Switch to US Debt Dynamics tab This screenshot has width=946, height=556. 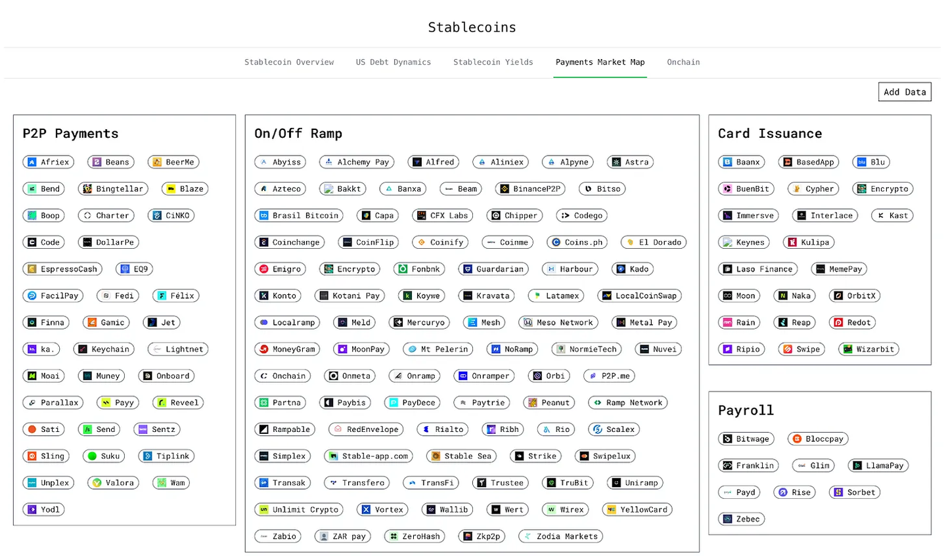coord(394,62)
